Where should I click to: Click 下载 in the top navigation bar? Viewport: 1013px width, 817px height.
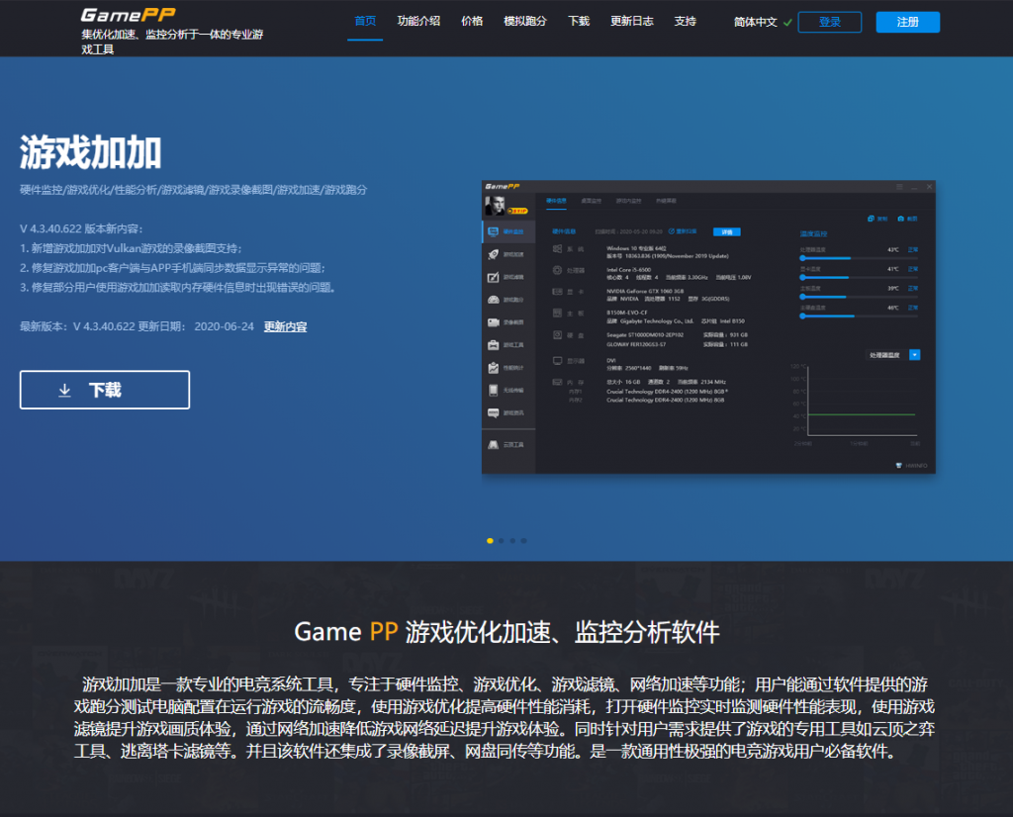coord(578,21)
